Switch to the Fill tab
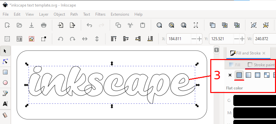The height and width of the screenshot is (124, 276). coord(235,65)
